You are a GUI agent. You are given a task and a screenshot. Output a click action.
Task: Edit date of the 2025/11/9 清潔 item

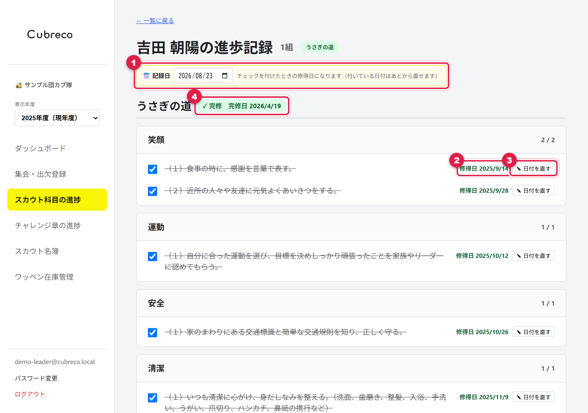pyautogui.click(x=533, y=397)
